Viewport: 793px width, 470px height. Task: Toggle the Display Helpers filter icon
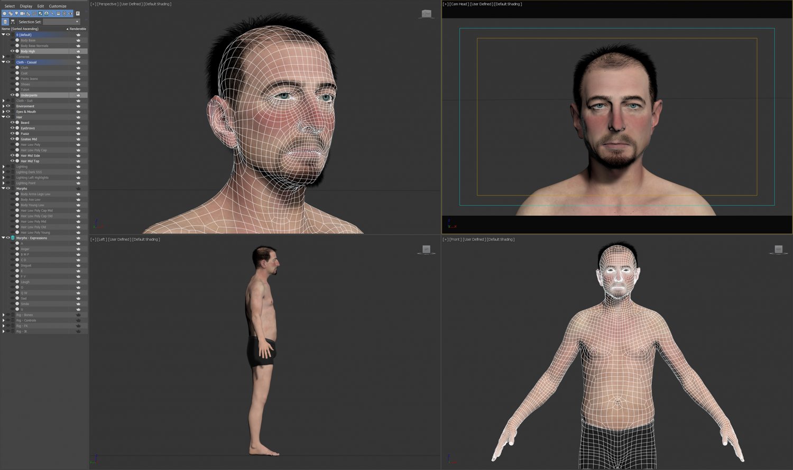click(28, 14)
